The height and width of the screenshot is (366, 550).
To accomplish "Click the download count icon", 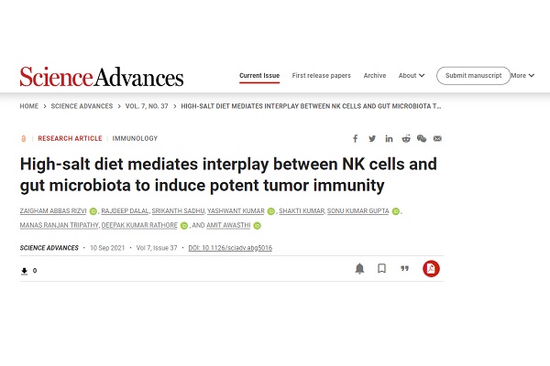I will point(25,271).
